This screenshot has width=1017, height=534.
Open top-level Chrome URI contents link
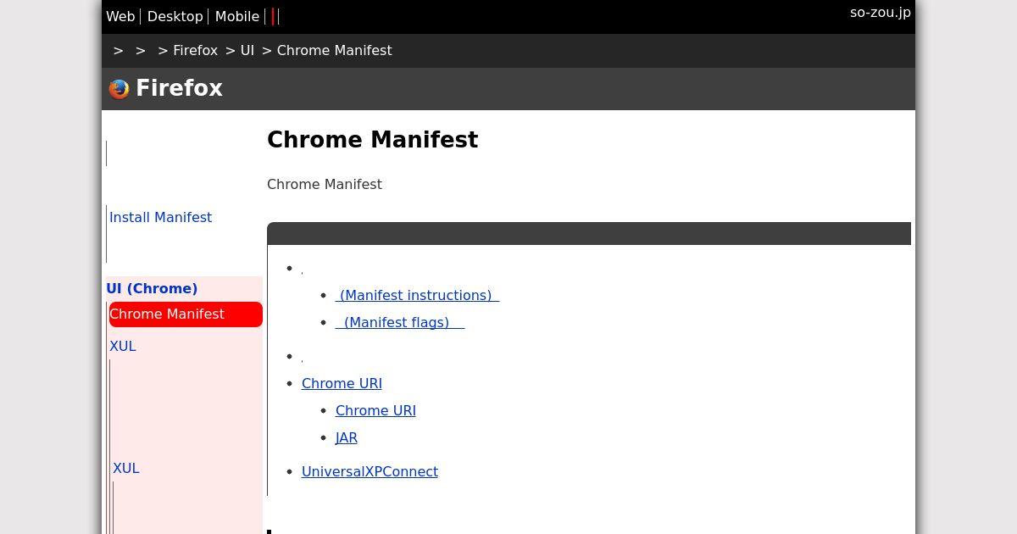pyautogui.click(x=342, y=383)
